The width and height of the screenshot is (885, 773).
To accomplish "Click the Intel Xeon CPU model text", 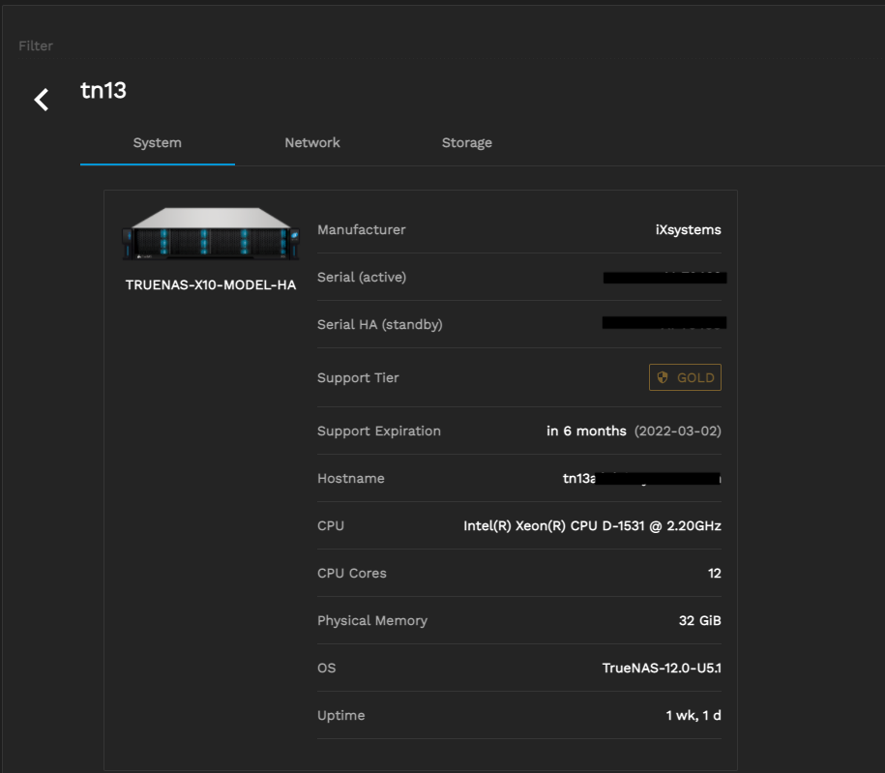I will 592,526.
